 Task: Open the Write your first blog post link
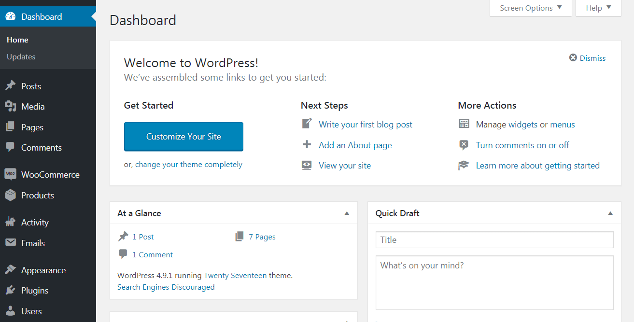(365, 124)
